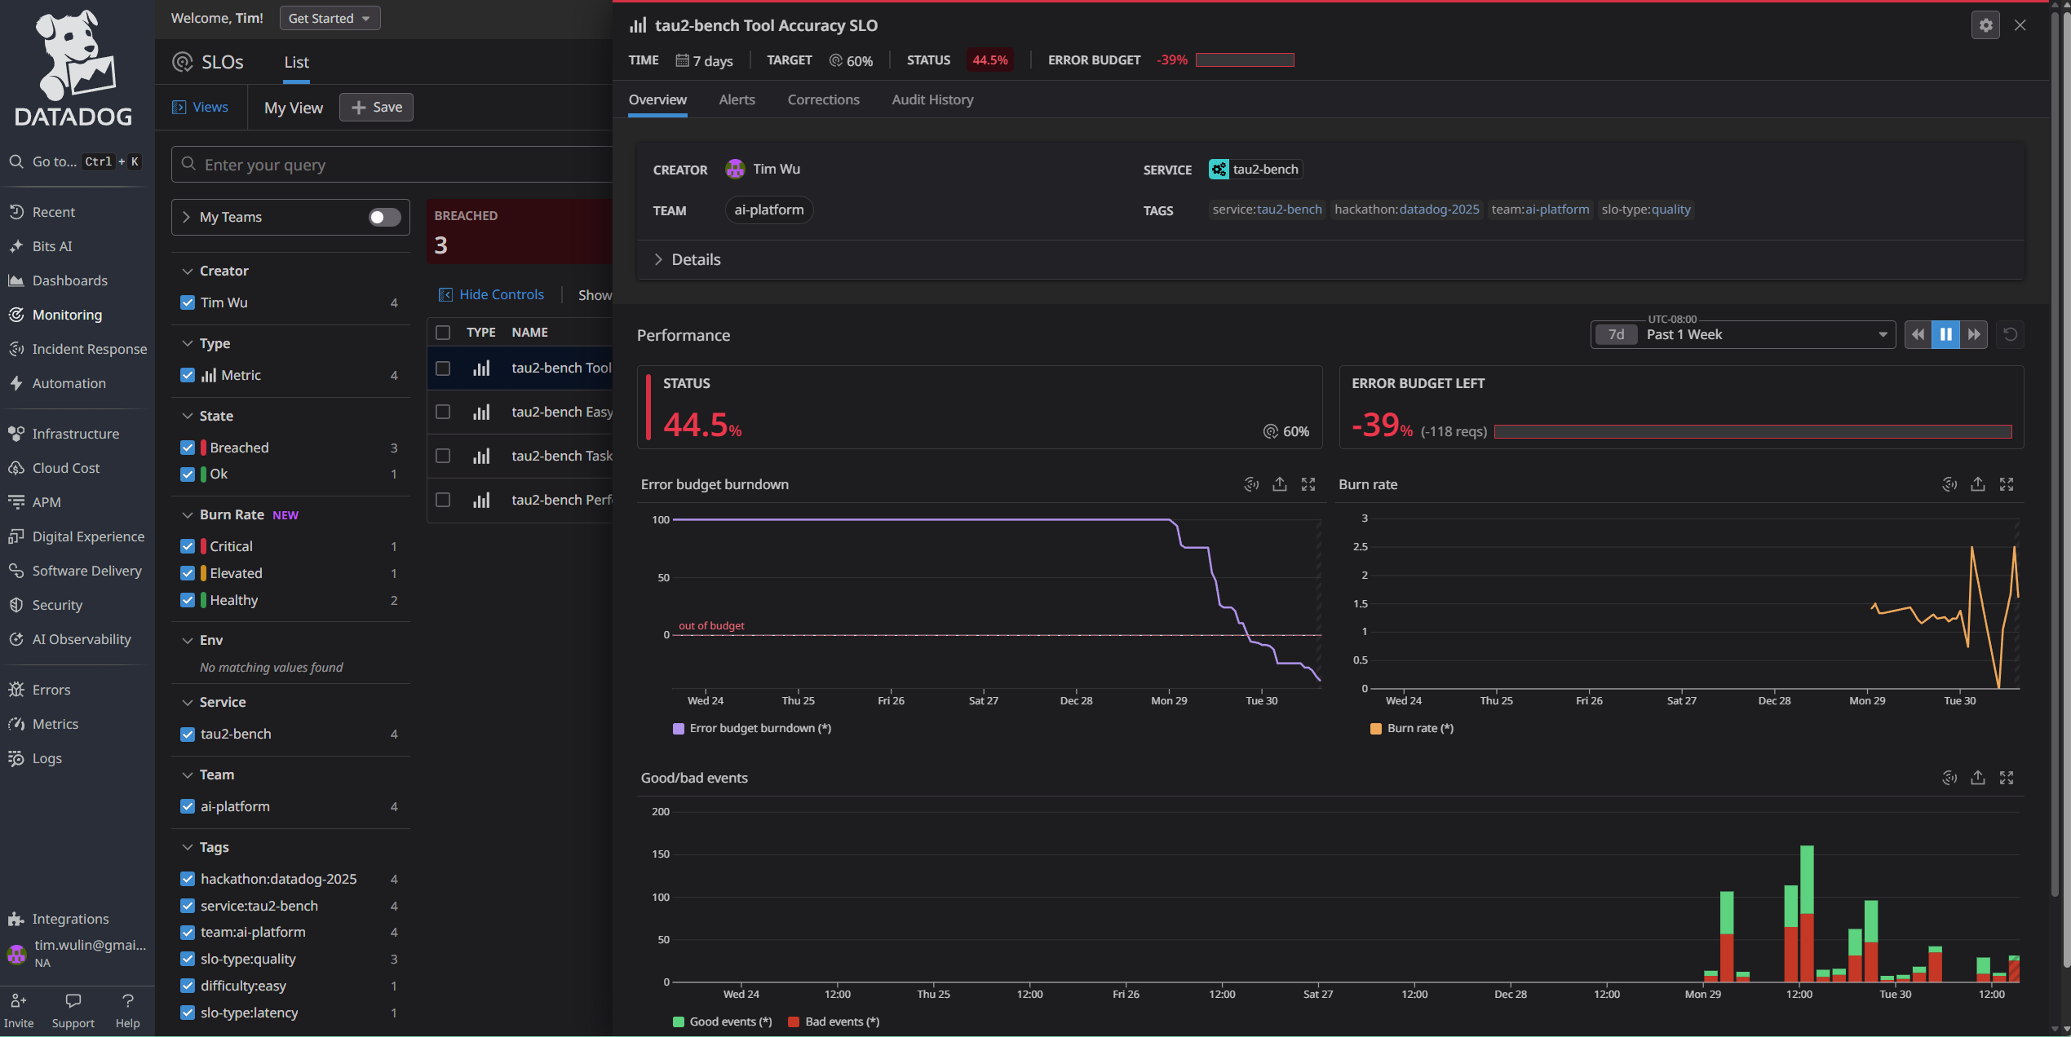2071x1037 pixels.
Task: Open Bits AI in sidebar
Action: [51, 246]
